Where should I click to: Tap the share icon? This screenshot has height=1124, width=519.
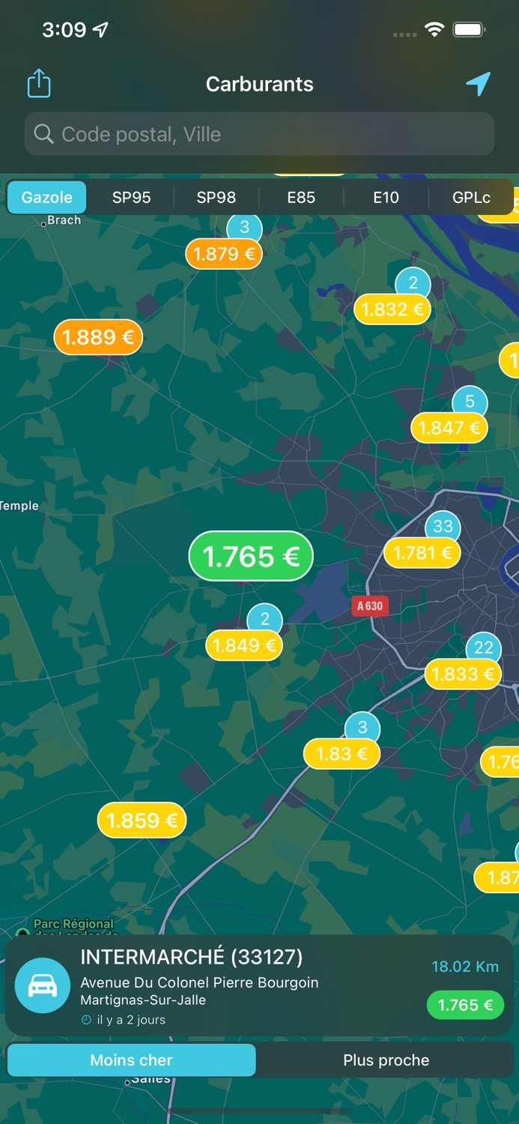[x=39, y=83]
